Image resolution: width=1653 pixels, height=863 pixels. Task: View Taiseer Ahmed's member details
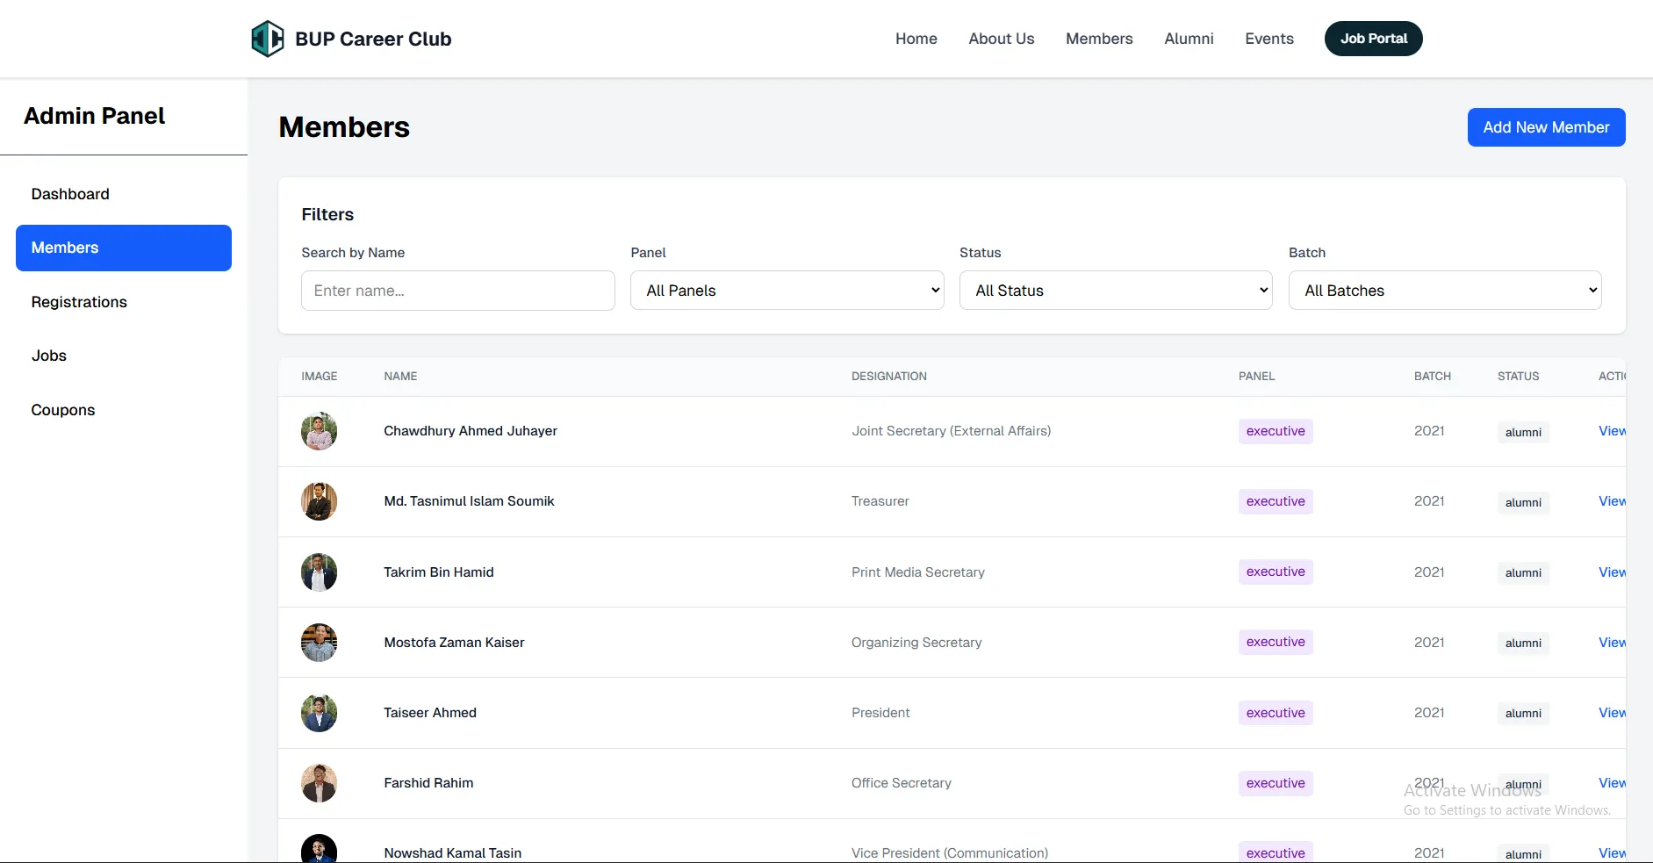pos(1611,713)
